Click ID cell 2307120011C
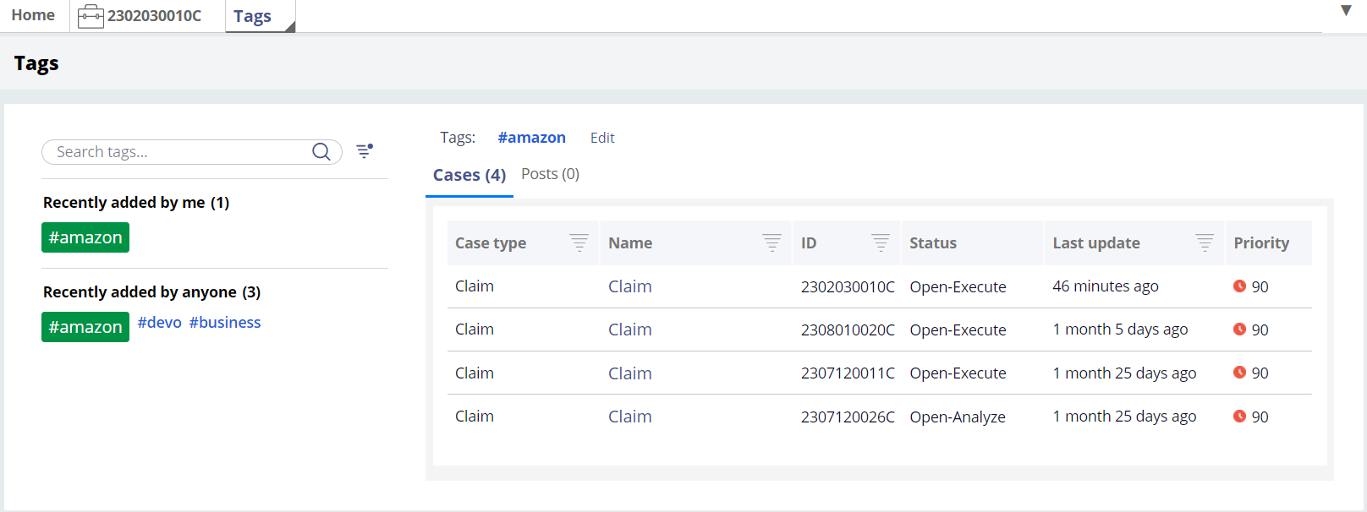Image resolution: width=1367 pixels, height=512 pixels. [x=848, y=373]
